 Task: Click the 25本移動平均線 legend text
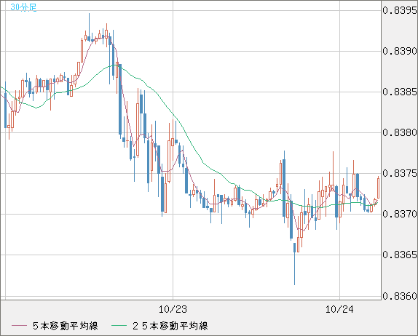pyautogui.click(x=170, y=326)
